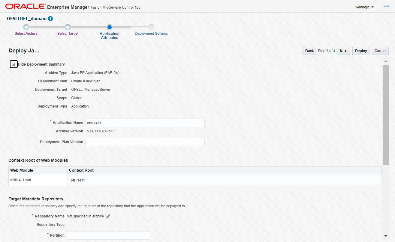This screenshot has height=242, width=395.
Task: Click the Context Root of Web Modules heading
Action: (x=38, y=160)
